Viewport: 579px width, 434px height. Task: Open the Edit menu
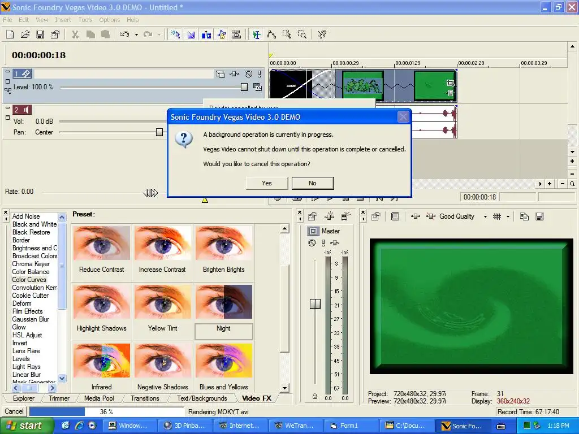[x=24, y=20]
